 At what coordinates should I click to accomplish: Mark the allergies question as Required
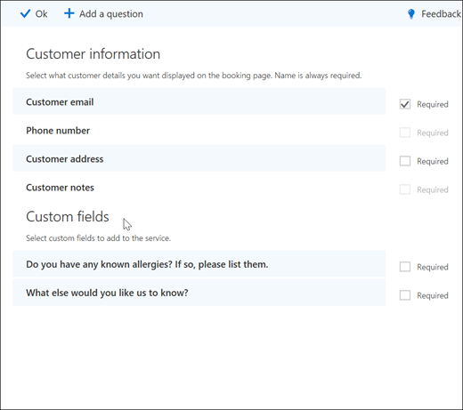[x=405, y=267]
